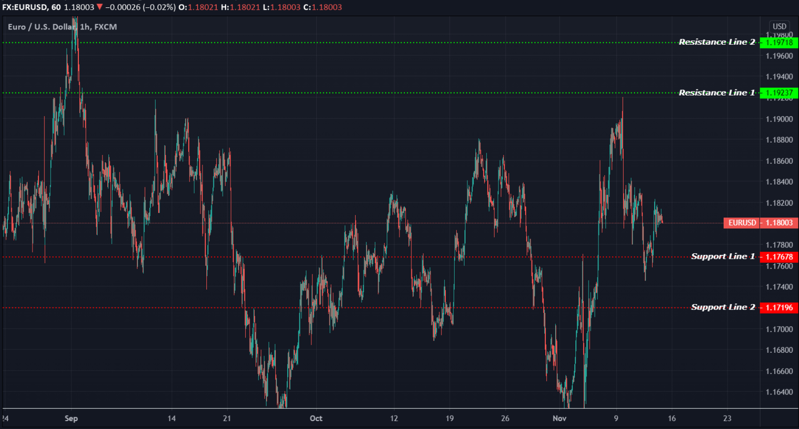Click the 1.19718 green price tag
Viewport: 799px width, 429px height.
[x=779, y=43]
